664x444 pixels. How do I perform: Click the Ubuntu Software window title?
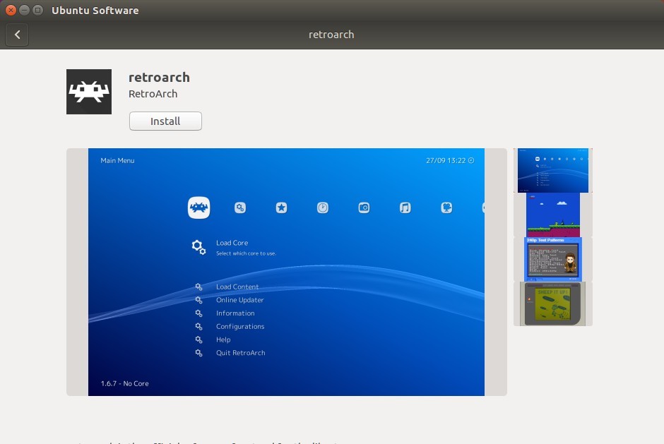[95, 11]
